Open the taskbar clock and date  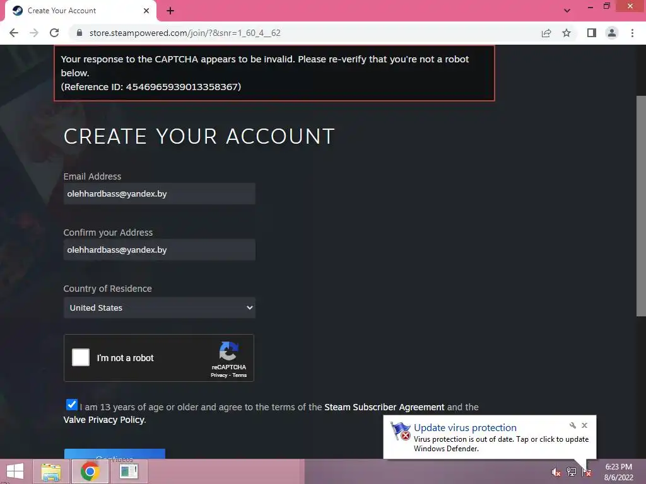618,472
